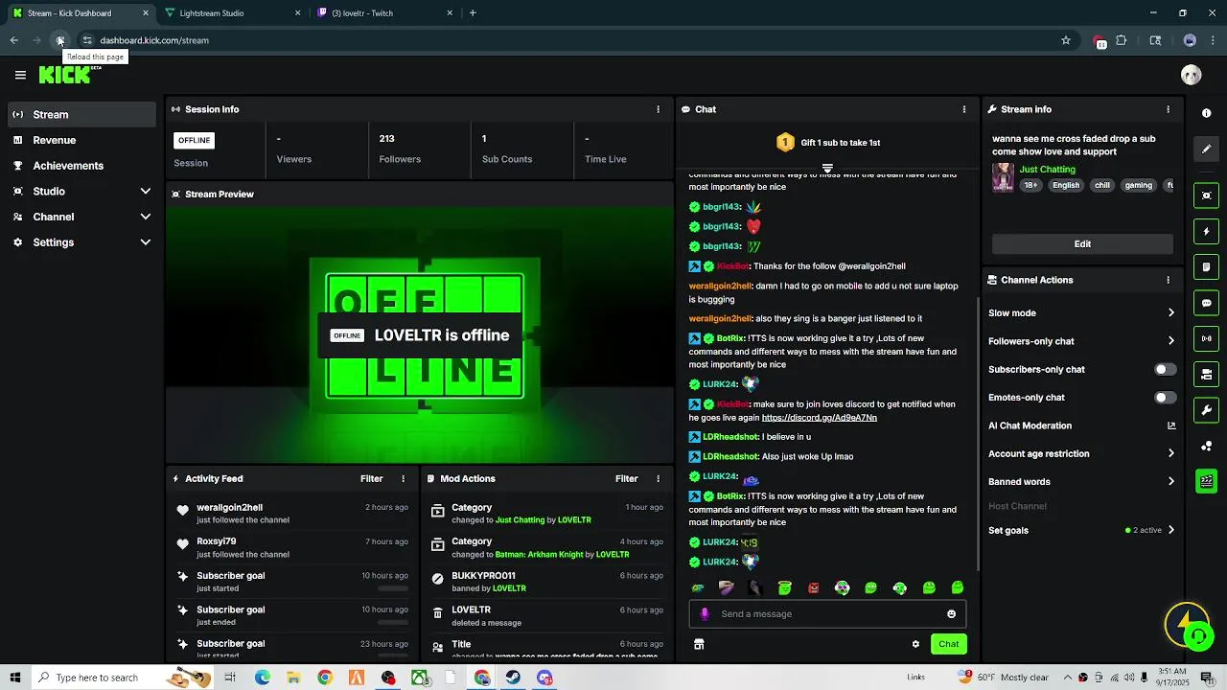
Task: Click the Kick logo
Action: [65, 75]
